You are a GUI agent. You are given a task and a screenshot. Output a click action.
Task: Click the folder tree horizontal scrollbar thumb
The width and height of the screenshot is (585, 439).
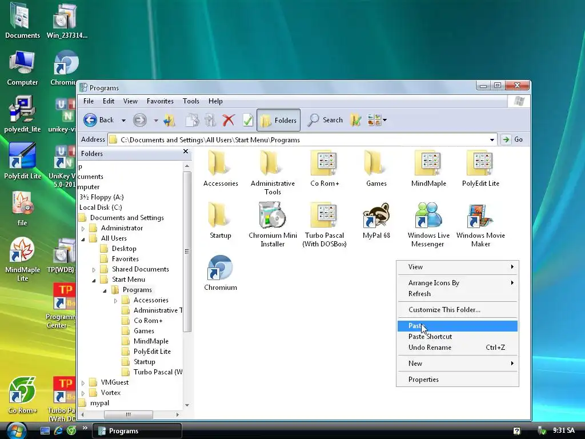click(129, 414)
